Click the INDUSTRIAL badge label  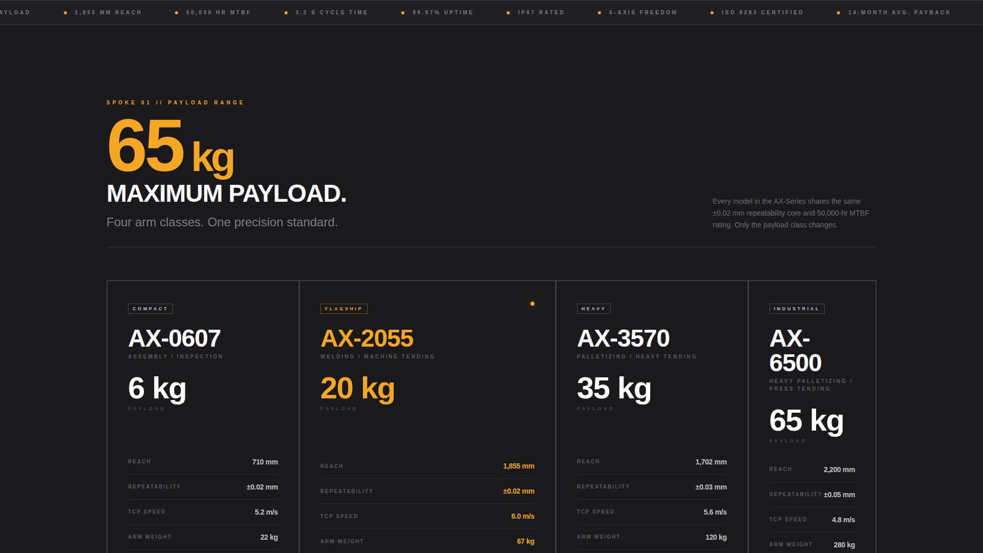coord(797,309)
